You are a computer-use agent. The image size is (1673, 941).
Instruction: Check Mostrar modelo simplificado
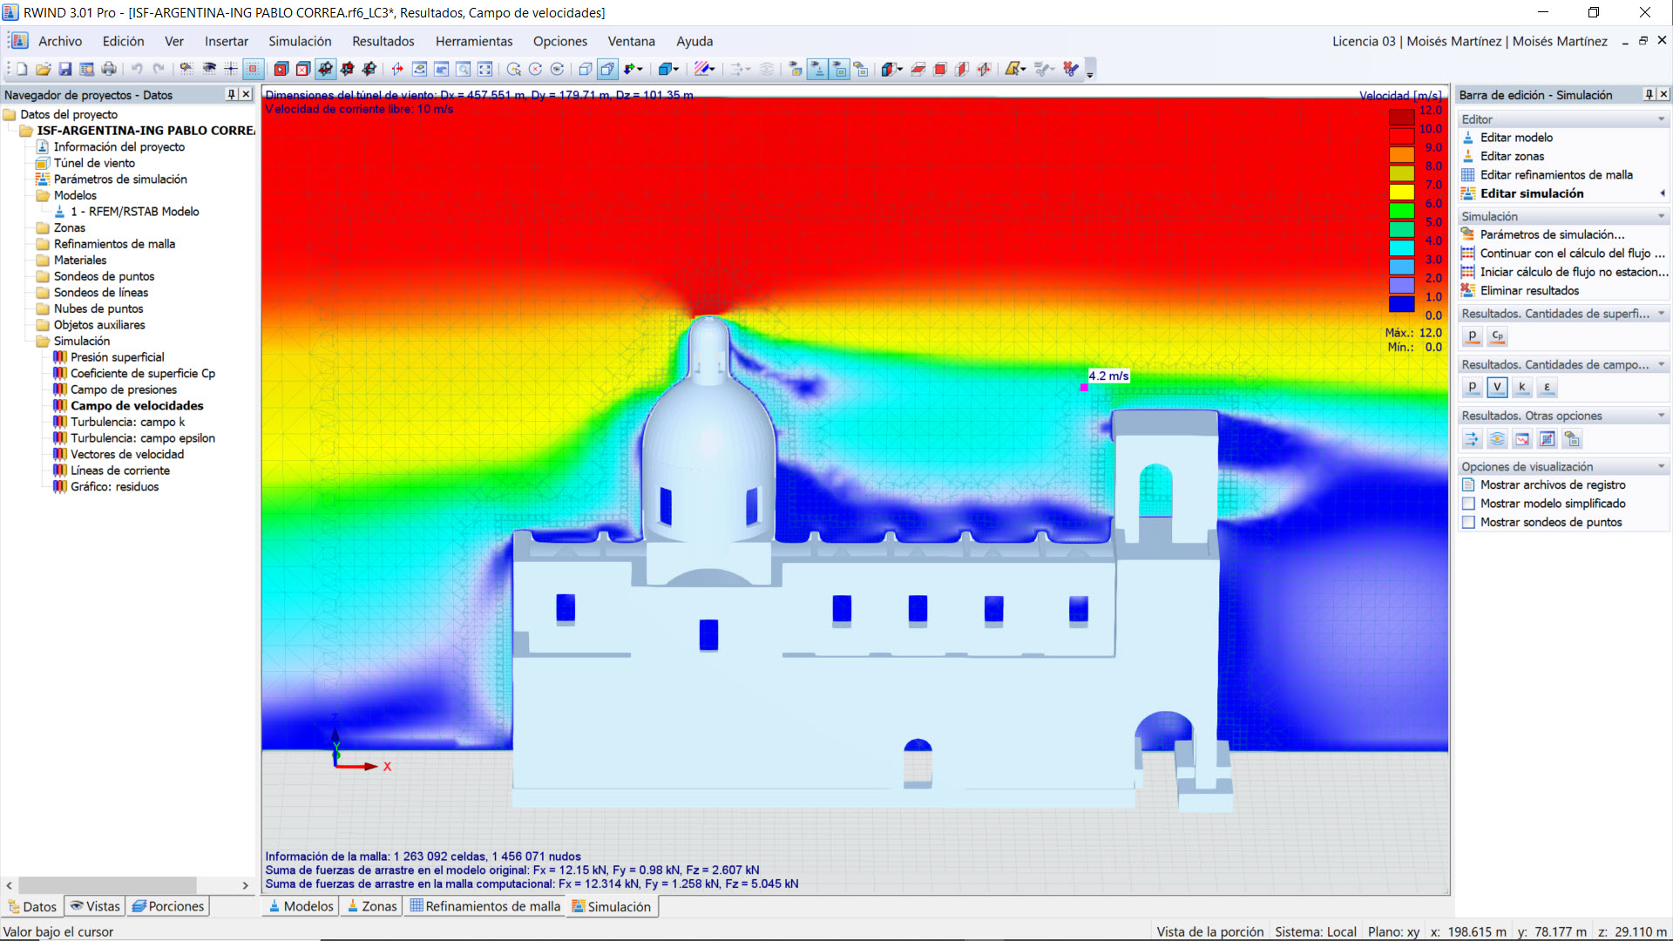click(1468, 504)
